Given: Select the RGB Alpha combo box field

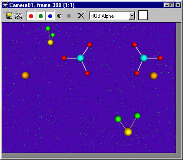Looking at the screenshot, I should pyautogui.click(x=112, y=16).
